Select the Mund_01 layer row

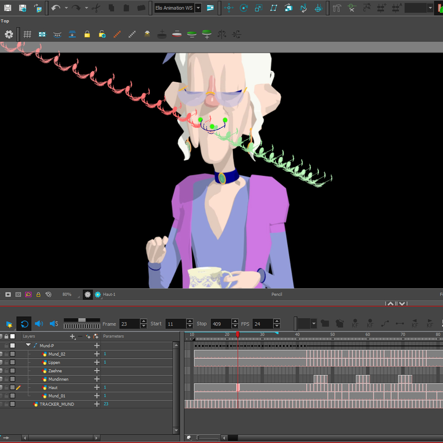(57, 396)
